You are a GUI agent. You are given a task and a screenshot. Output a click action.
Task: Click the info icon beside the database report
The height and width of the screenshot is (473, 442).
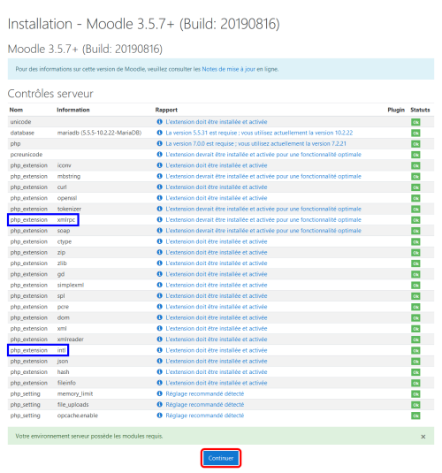(160, 133)
